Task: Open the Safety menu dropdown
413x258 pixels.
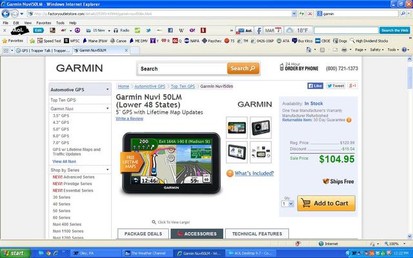Action: pyautogui.click(x=377, y=50)
